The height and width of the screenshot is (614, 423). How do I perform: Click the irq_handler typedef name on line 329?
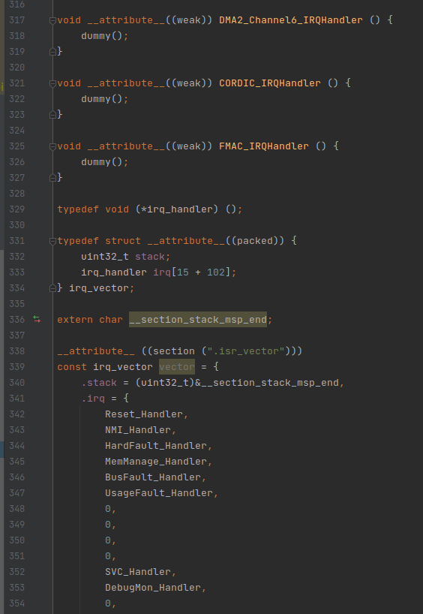tap(179, 209)
